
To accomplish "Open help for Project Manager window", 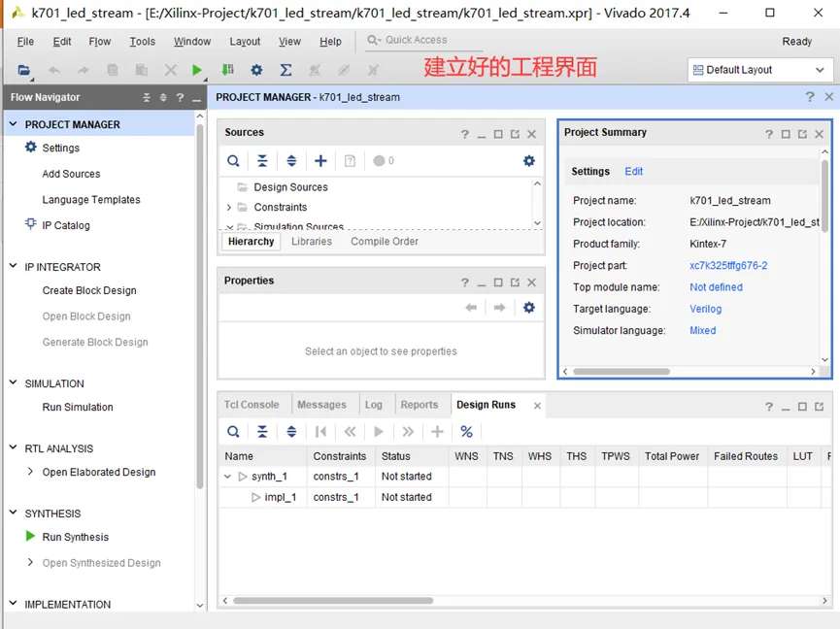I will click(810, 97).
